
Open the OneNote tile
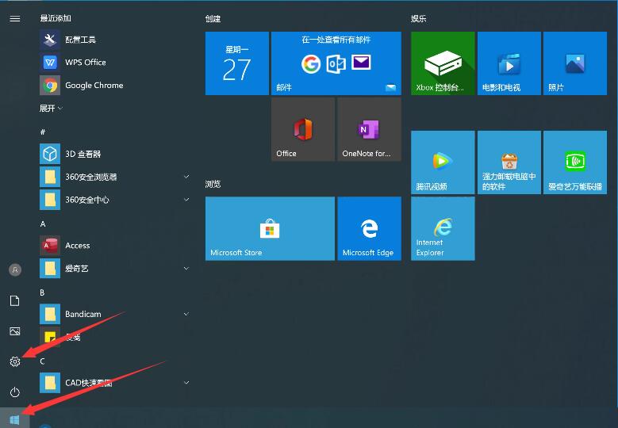coord(370,129)
